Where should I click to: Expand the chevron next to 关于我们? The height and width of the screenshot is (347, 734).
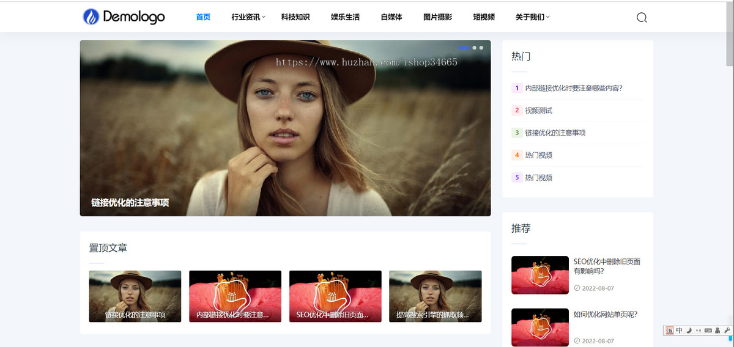pyautogui.click(x=547, y=17)
